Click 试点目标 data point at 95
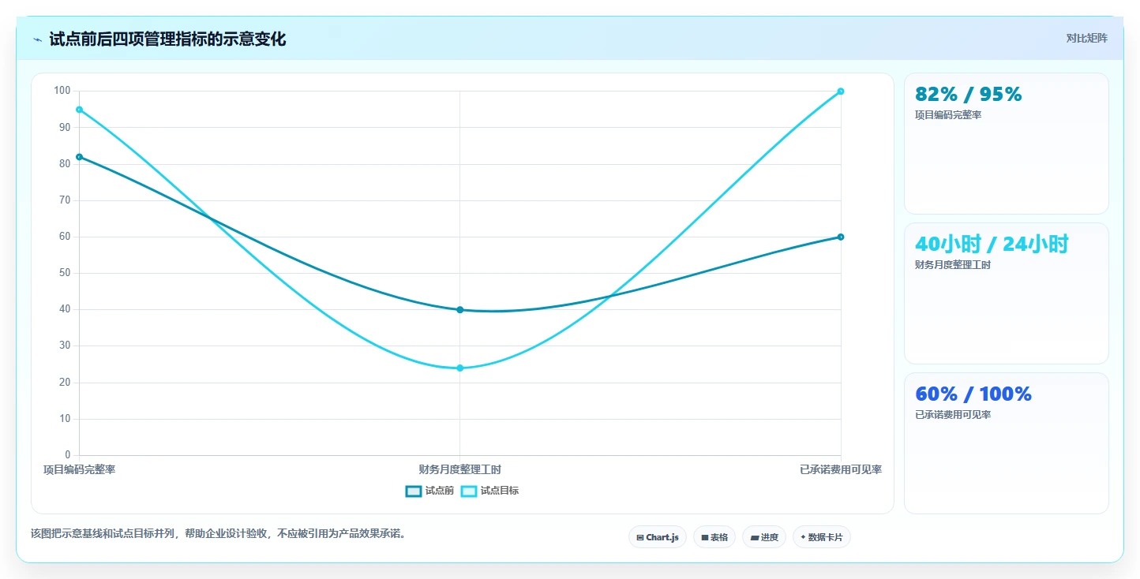Image resolution: width=1140 pixels, height=579 pixels. 79,110
